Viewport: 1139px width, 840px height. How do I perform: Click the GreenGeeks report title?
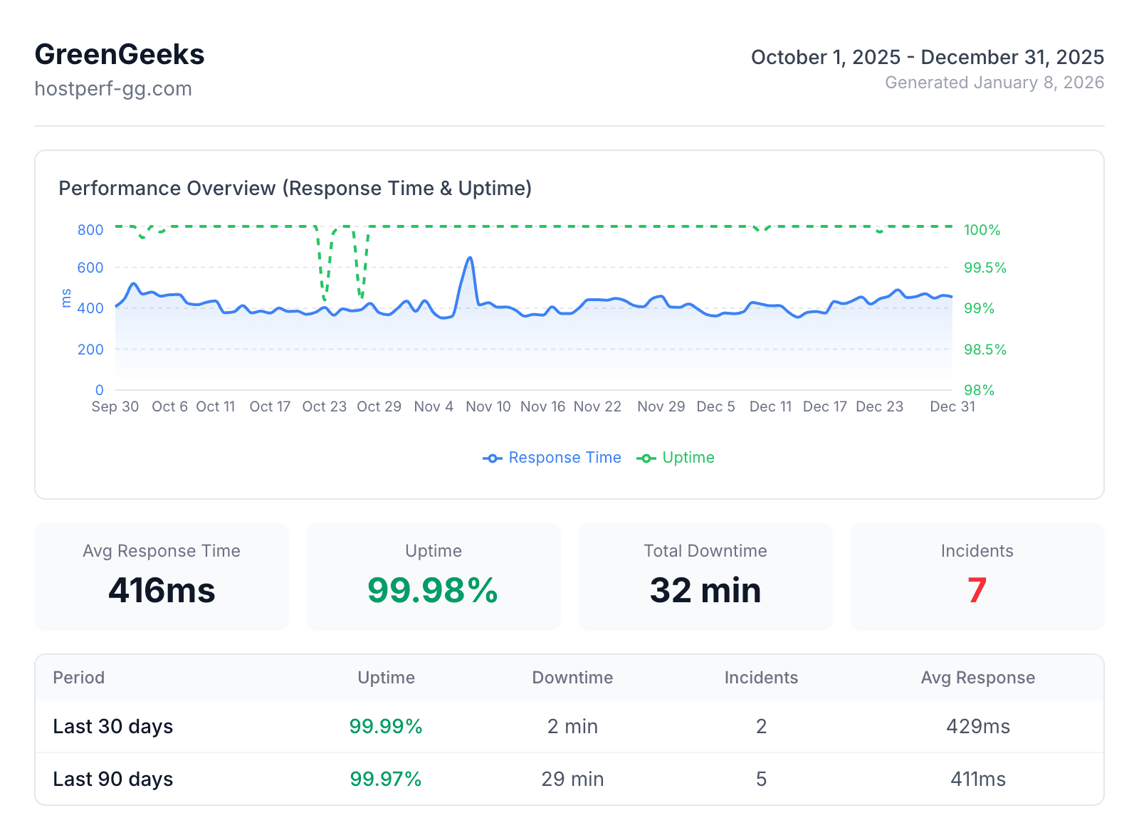[x=120, y=54]
